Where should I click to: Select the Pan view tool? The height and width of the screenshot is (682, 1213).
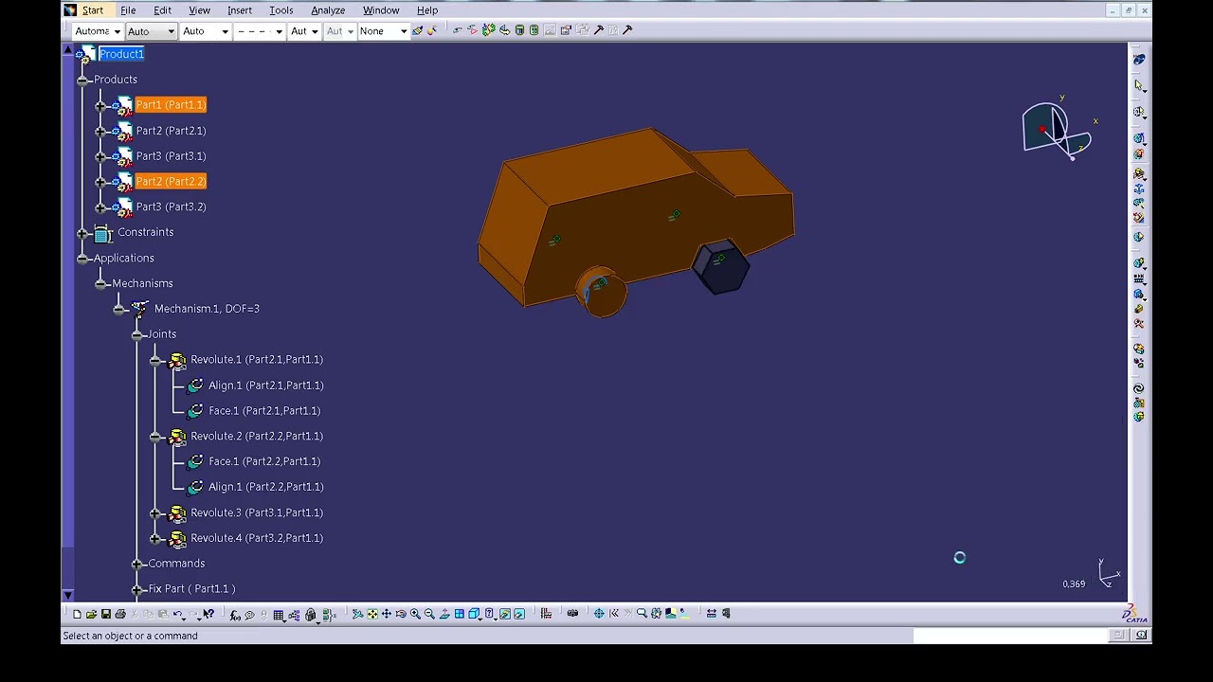tap(387, 614)
